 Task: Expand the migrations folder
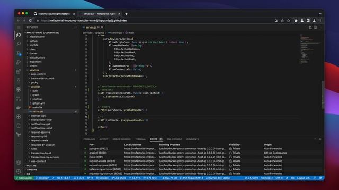pyautogui.click(x=35, y=62)
